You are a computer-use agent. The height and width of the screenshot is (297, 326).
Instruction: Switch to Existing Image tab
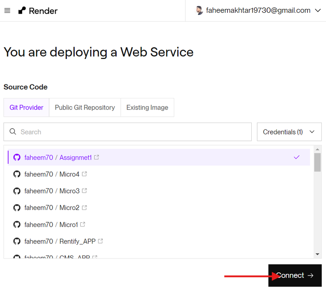[x=147, y=107]
